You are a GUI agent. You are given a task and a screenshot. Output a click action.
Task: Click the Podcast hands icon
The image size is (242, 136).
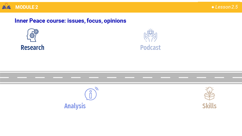coord(150,35)
